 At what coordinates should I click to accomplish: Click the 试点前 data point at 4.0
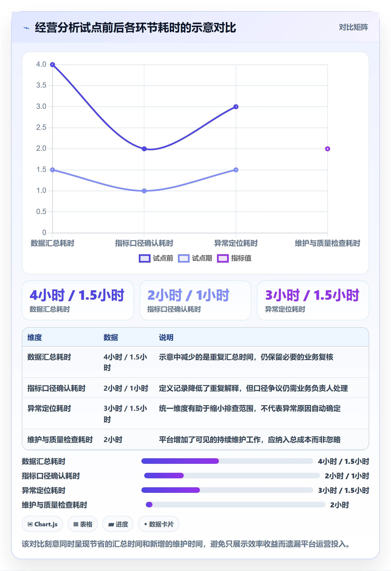53,65
